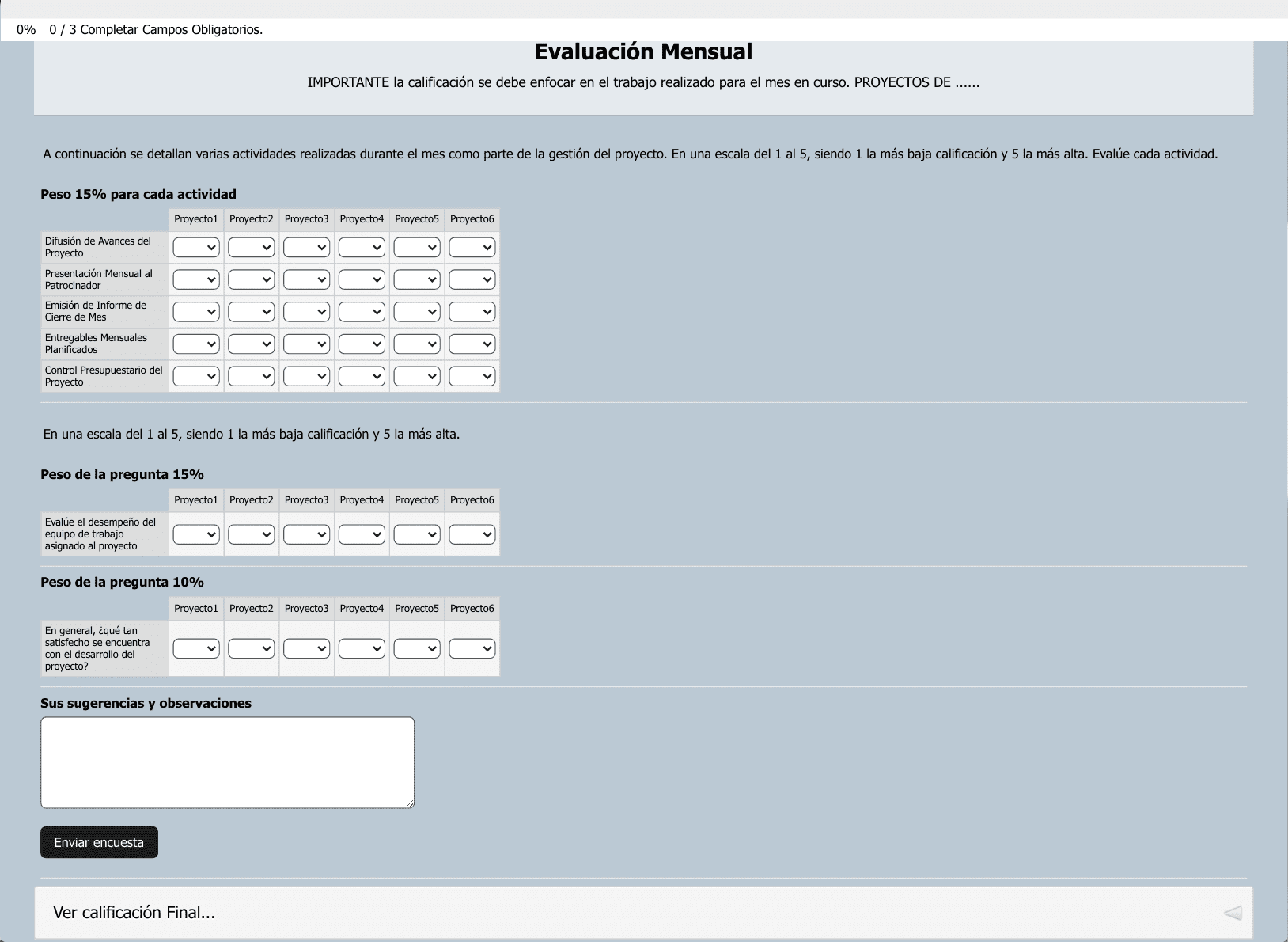
Task: Open Proyecto1 dropdown for Difusión de Avances
Action: (x=196, y=248)
